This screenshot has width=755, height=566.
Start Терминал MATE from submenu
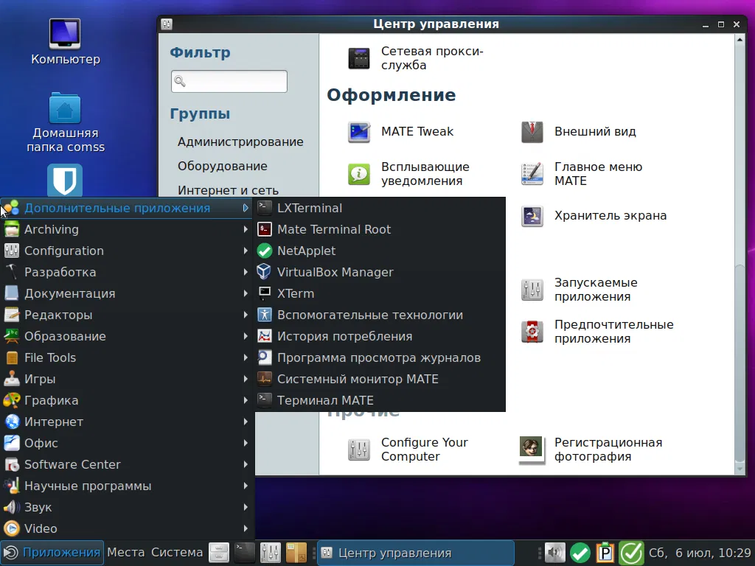pos(380,400)
